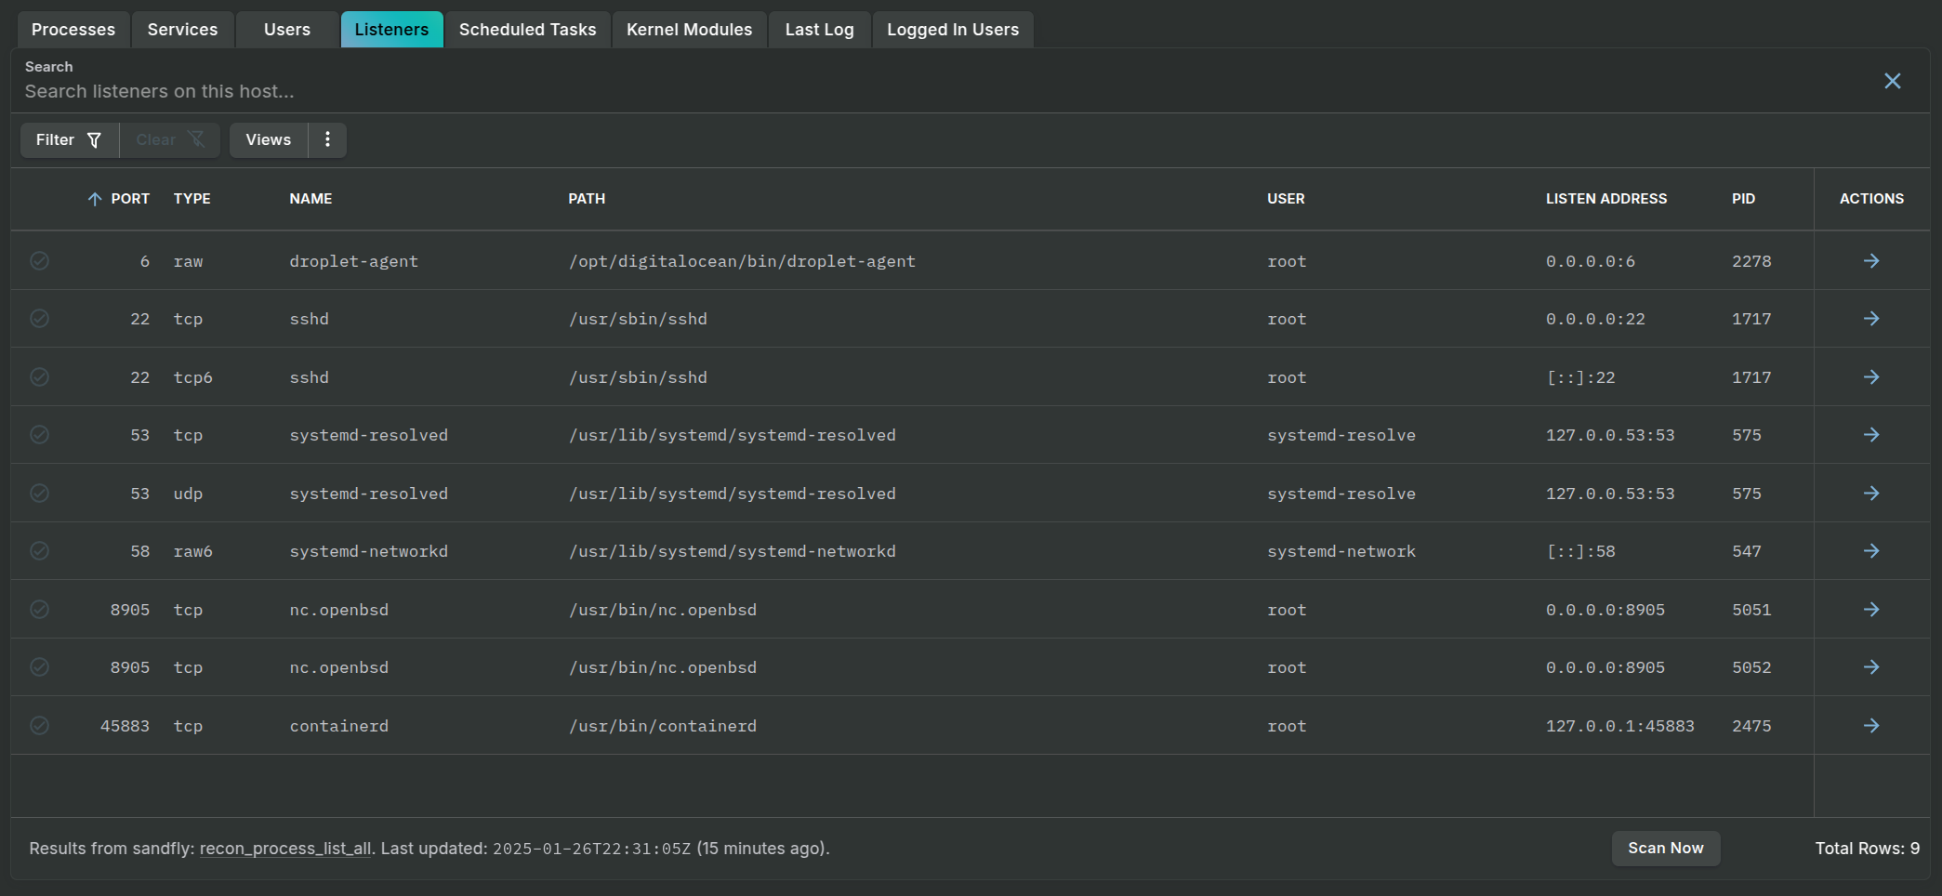This screenshot has width=1942, height=896.
Task: Open the Users tab
Action: tap(287, 30)
